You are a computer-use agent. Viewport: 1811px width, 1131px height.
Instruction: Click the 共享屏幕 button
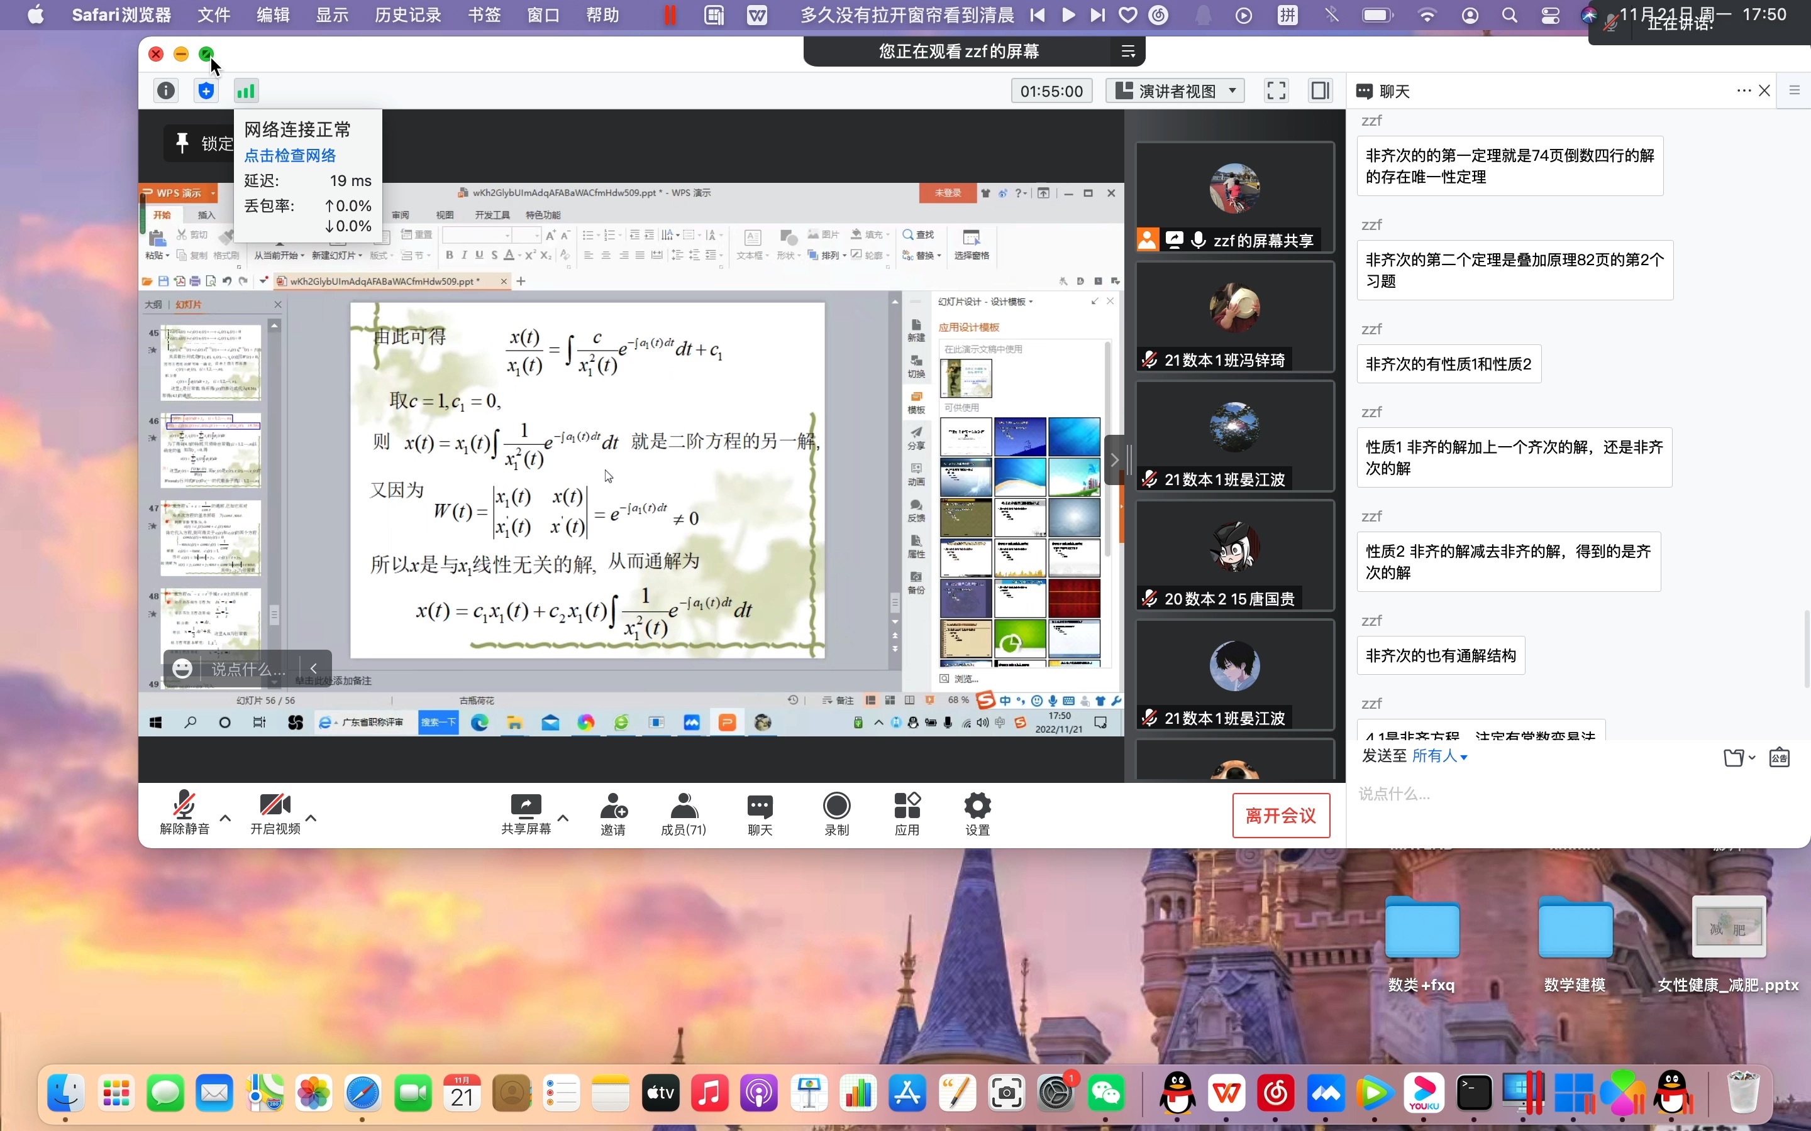pyautogui.click(x=525, y=813)
